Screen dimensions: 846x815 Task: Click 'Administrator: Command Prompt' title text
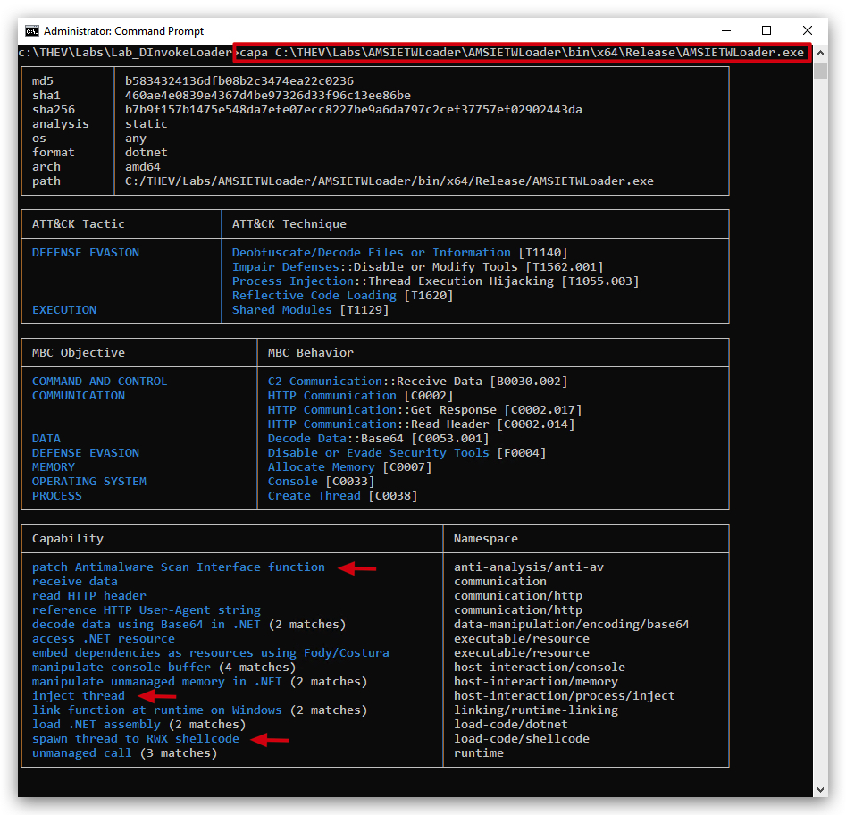(x=123, y=31)
